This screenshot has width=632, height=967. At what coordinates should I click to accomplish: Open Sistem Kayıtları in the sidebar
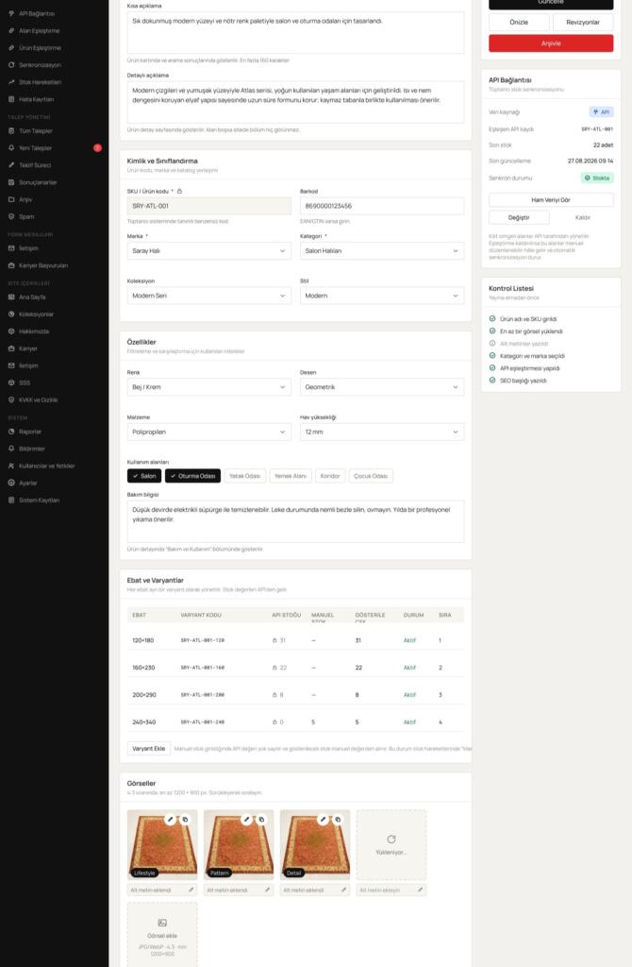click(39, 500)
